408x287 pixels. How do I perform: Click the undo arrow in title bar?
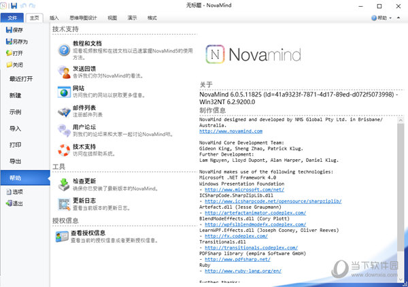click(x=23, y=5)
